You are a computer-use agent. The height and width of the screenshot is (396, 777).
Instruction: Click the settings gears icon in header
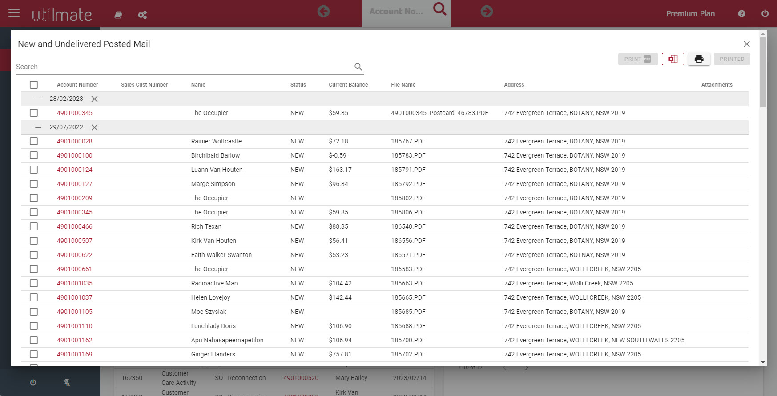point(142,15)
